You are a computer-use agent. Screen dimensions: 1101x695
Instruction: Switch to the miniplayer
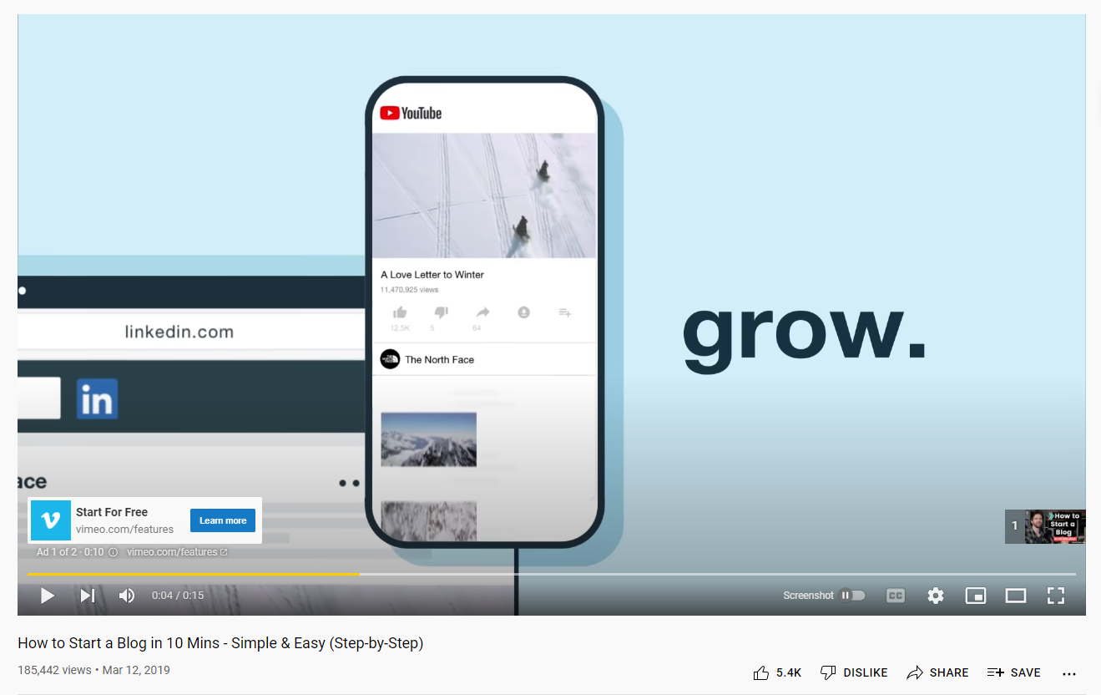tap(975, 596)
